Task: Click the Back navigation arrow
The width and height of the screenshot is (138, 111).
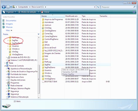Action: (x=4, y=7)
